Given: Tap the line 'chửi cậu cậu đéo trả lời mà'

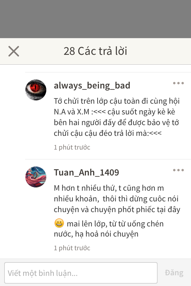Looking at the screenshot, I should pyautogui.click(x=108, y=133).
